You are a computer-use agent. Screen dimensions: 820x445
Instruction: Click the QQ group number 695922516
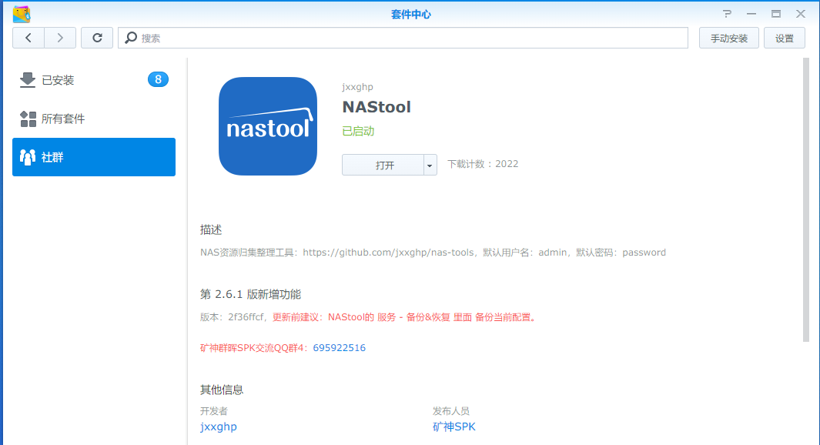pos(339,348)
